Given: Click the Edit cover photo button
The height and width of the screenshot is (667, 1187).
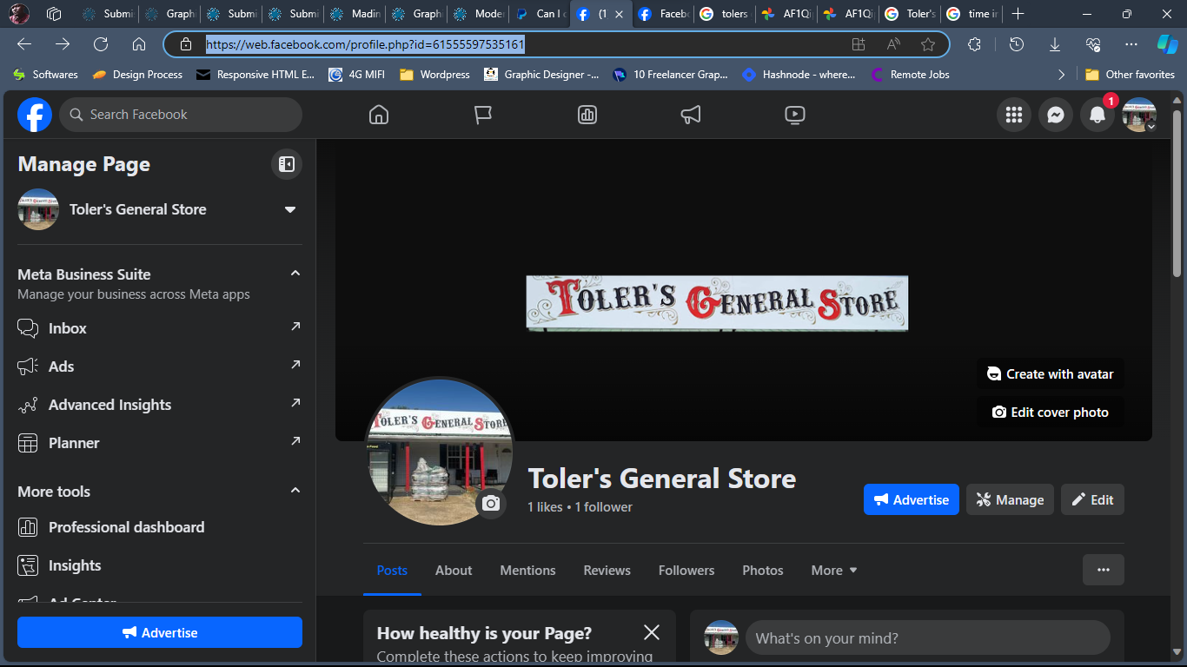Looking at the screenshot, I should [1050, 413].
